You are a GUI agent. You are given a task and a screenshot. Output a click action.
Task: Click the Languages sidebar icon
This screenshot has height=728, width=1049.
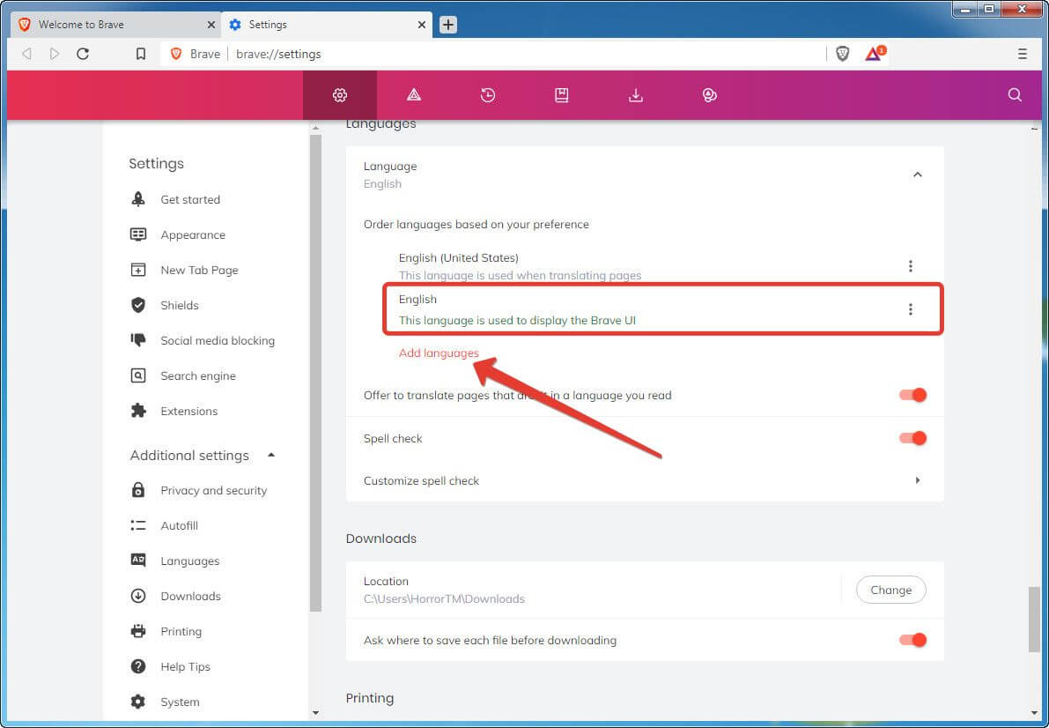point(138,560)
